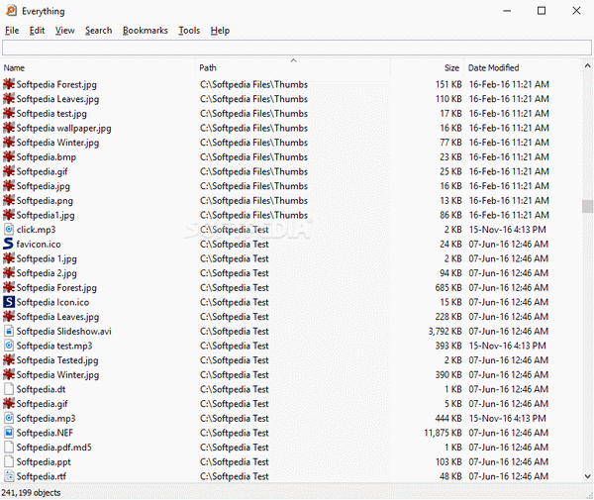The image size is (594, 500).
Task: Select the Softpedia Slideshow.avi file name
Action: [x=64, y=332]
